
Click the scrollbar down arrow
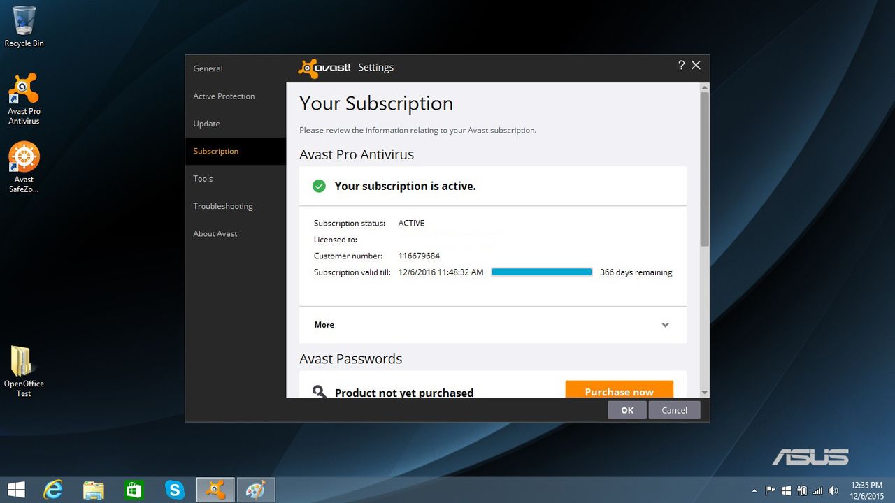[705, 393]
